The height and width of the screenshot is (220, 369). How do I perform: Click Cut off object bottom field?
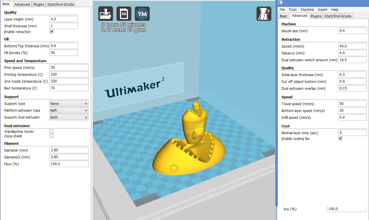pyautogui.click(x=352, y=82)
